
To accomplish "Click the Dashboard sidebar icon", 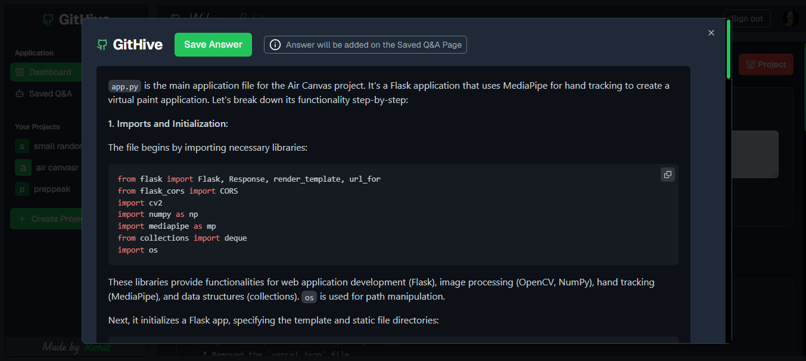I will tap(19, 72).
